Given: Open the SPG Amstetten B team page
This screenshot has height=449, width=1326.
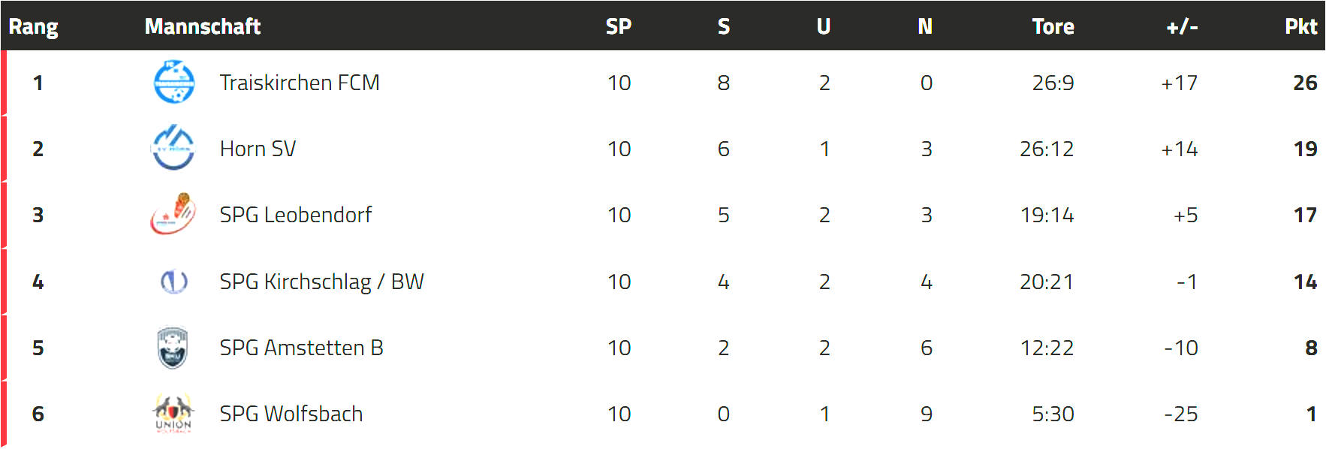Looking at the screenshot, I should (301, 348).
